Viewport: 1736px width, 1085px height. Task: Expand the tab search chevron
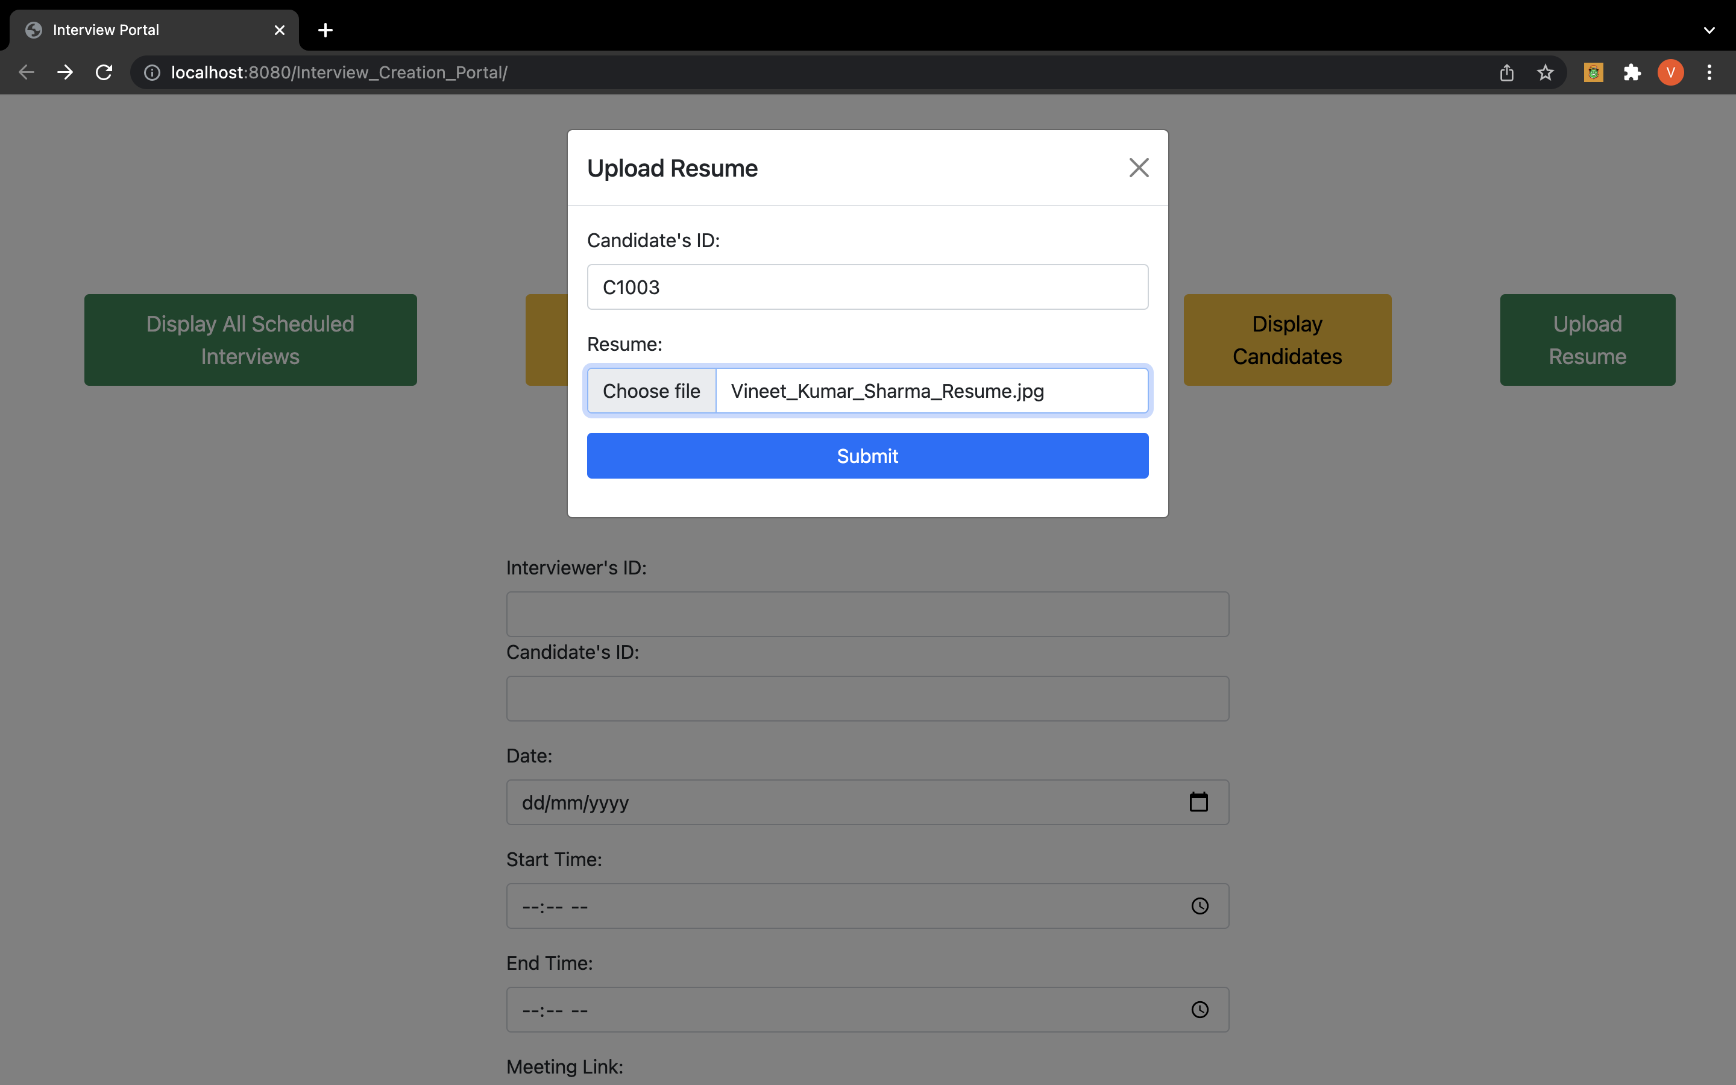(x=1709, y=30)
